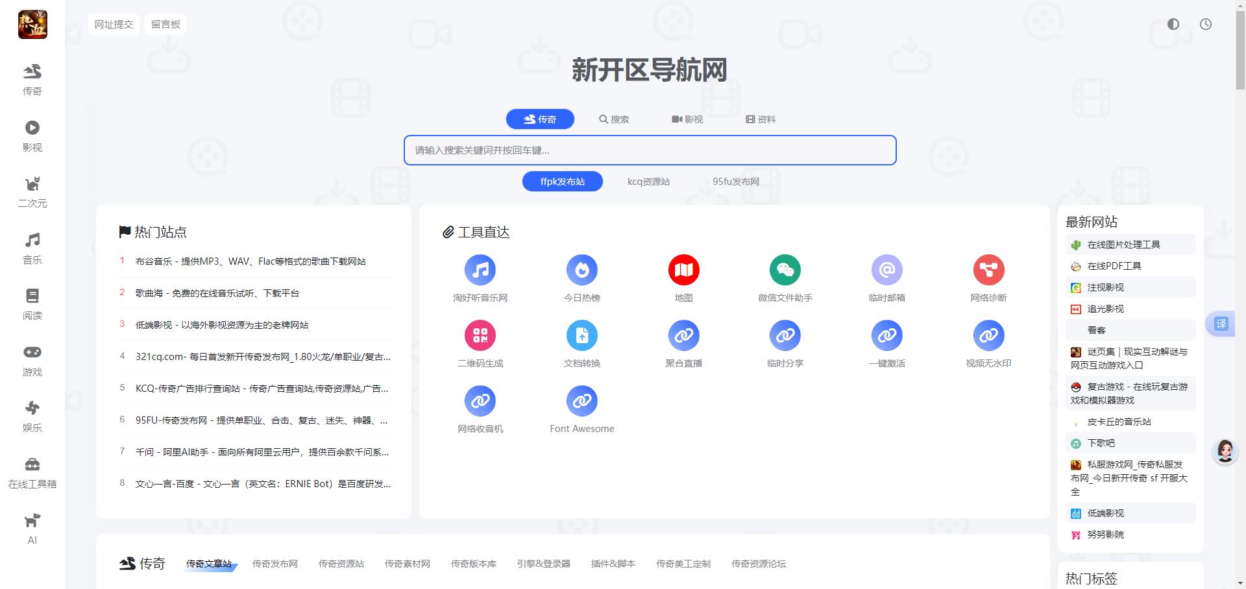The height and width of the screenshot is (589, 1246).
Task: Open the 地图 tool icon
Action: click(x=684, y=270)
